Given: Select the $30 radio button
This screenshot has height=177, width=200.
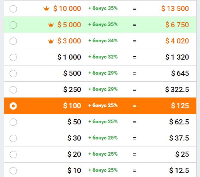Looking at the screenshot, I should (13, 138).
